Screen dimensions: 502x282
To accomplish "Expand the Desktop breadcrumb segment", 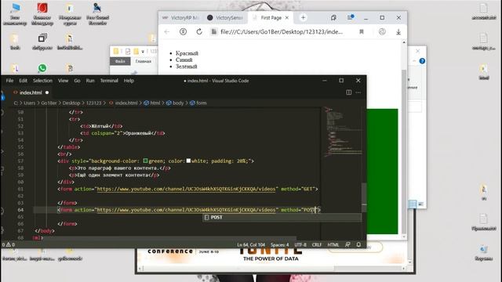I will 71,103.
